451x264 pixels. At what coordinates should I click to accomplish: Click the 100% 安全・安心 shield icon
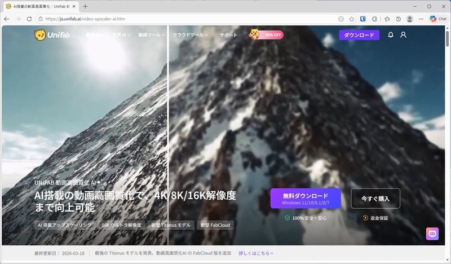pyautogui.click(x=287, y=218)
